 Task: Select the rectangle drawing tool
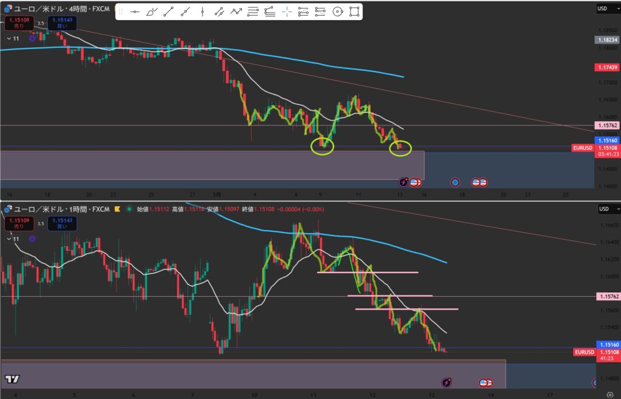355,12
